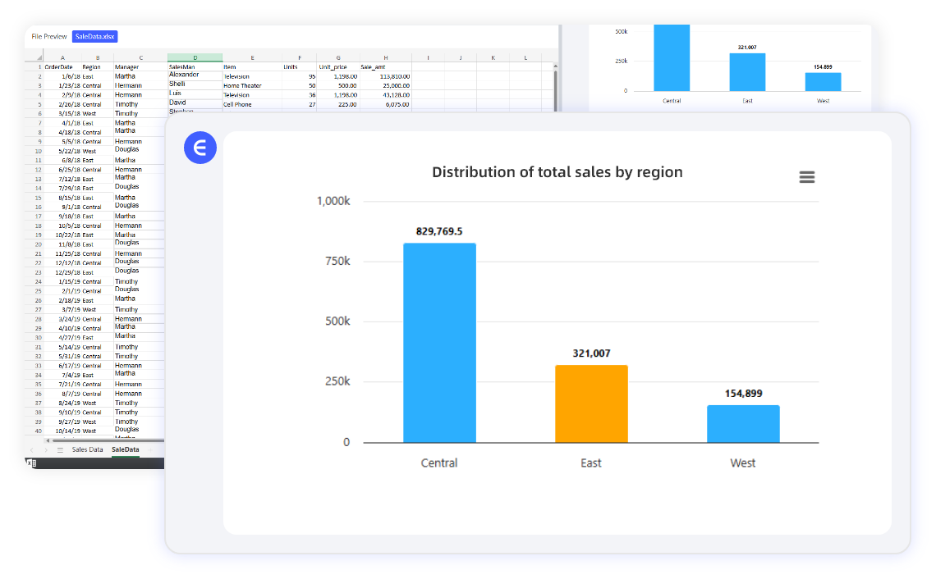Click the horizontal scrollbar left arrow
The height and width of the screenshot is (579, 936).
[47, 440]
